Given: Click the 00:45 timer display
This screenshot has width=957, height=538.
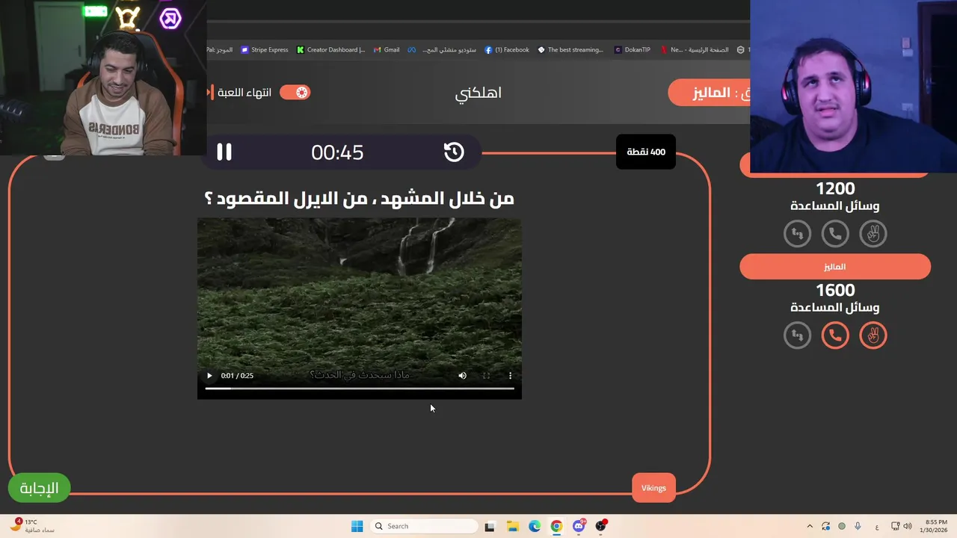Looking at the screenshot, I should 337,152.
